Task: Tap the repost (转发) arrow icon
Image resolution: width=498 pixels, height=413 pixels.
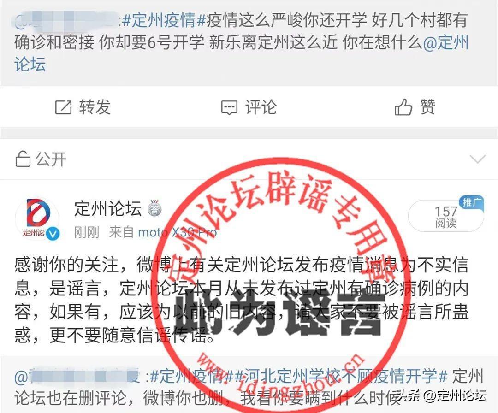Action: pos(64,107)
